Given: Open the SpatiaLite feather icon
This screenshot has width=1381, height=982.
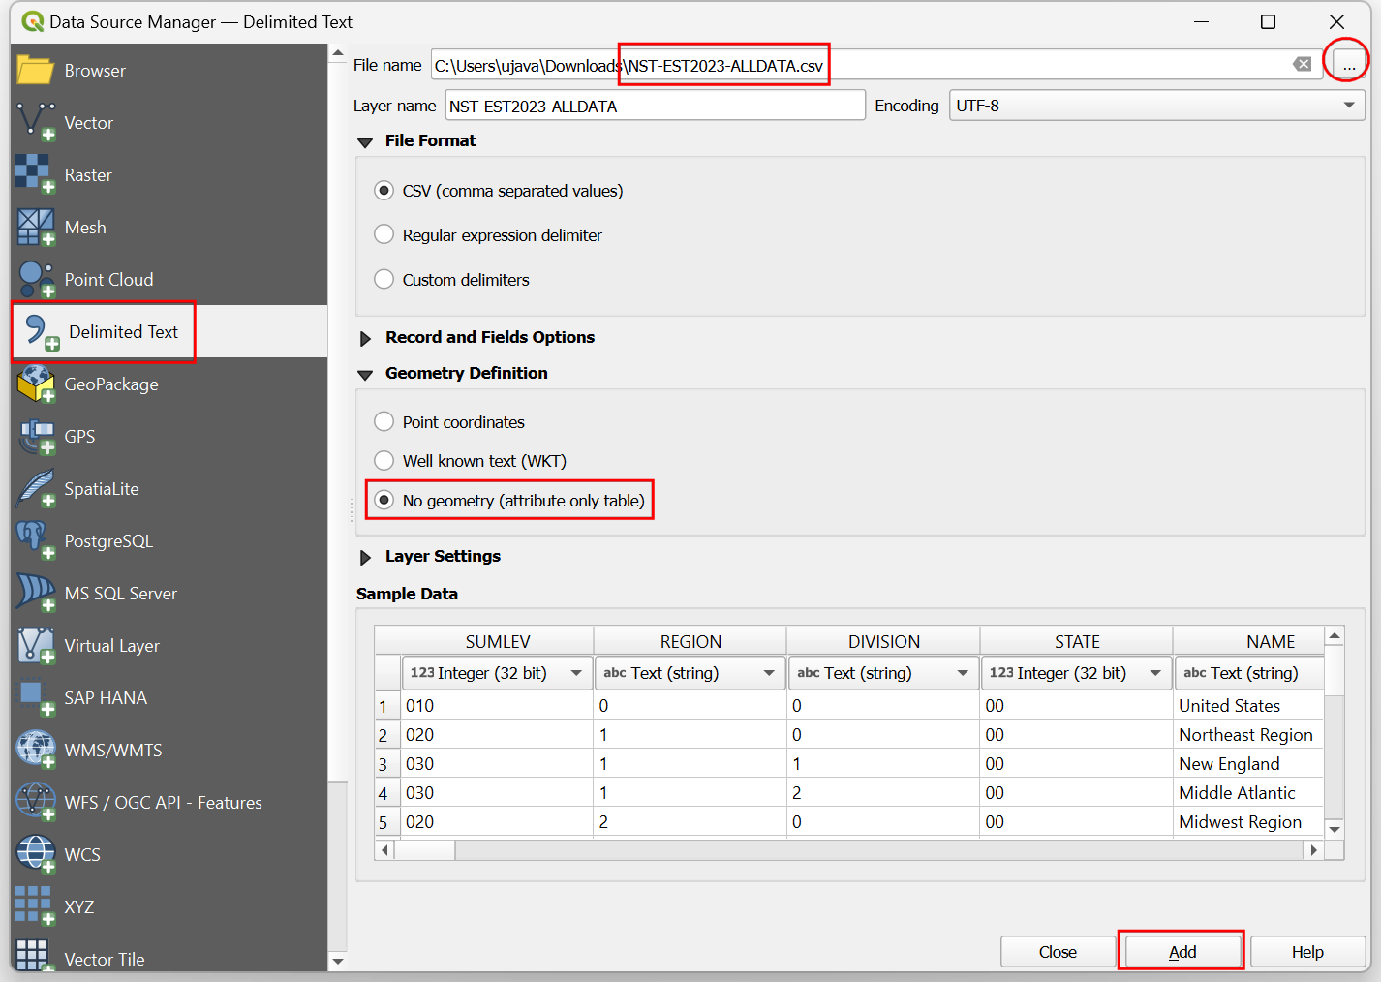Looking at the screenshot, I should [36, 488].
